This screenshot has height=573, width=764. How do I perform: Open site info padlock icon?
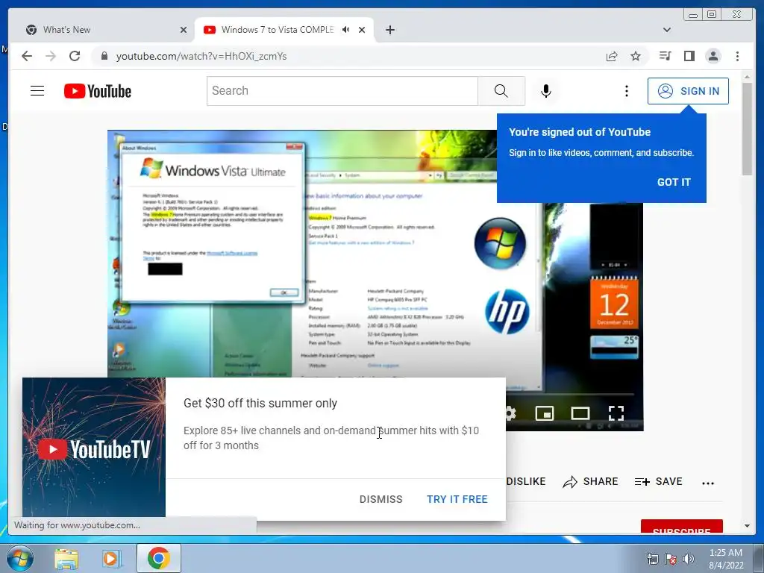coord(104,56)
